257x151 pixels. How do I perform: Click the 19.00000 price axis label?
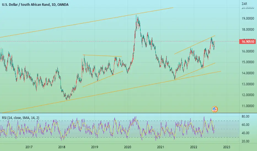[248, 18]
